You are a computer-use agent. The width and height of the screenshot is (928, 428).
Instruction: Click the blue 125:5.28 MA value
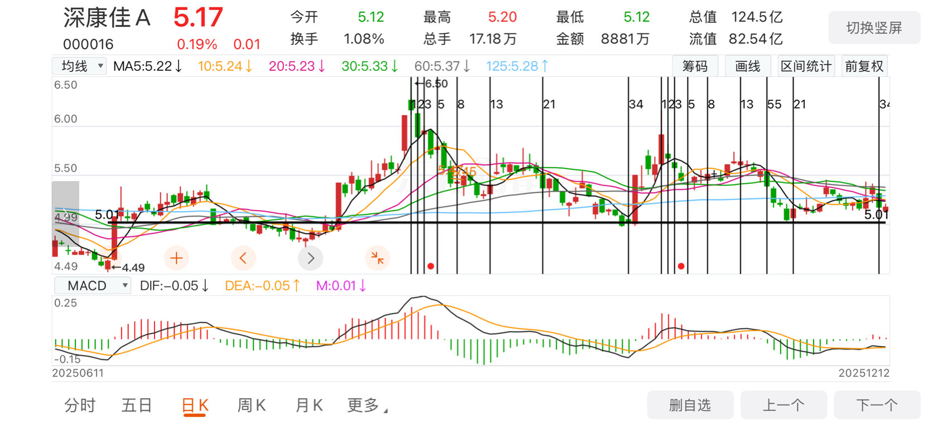[518, 66]
